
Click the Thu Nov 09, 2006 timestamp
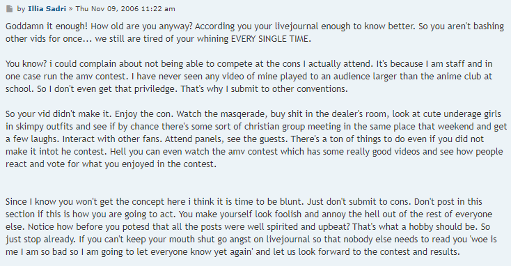tap(125, 9)
